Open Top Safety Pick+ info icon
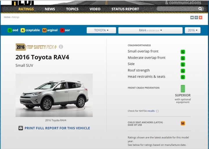Screen dimensions: 209x149 [x=61, y=47]
